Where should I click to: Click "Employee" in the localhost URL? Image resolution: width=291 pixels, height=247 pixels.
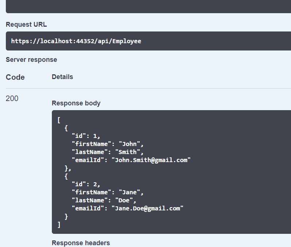pos(127,41)
